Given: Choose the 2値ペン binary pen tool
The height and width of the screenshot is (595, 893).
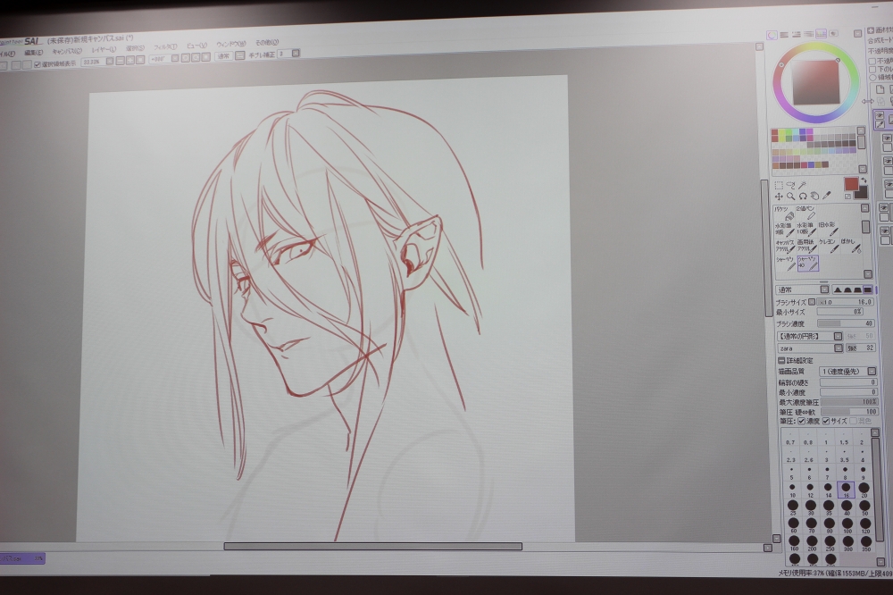Looking at the screenshot, I should [806, 213].
